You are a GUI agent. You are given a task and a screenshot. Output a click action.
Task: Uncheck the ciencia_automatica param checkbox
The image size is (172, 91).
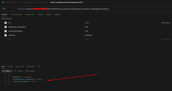point(5,31)
